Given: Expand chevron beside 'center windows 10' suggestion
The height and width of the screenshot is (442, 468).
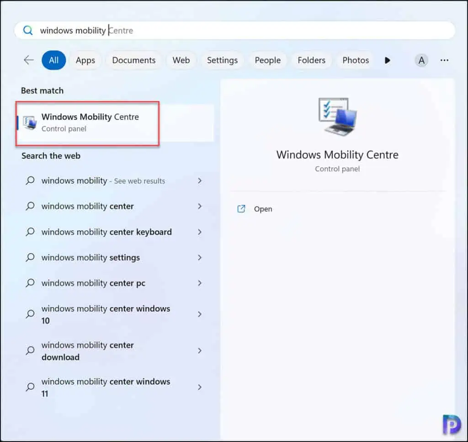Looking at the screenshot, I should click(x=200, y=314).
